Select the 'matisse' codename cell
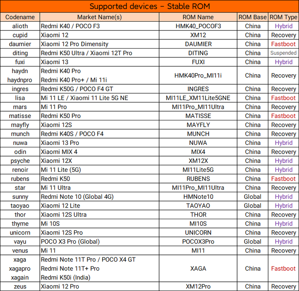The image size is (299, 291). (20, 116)
